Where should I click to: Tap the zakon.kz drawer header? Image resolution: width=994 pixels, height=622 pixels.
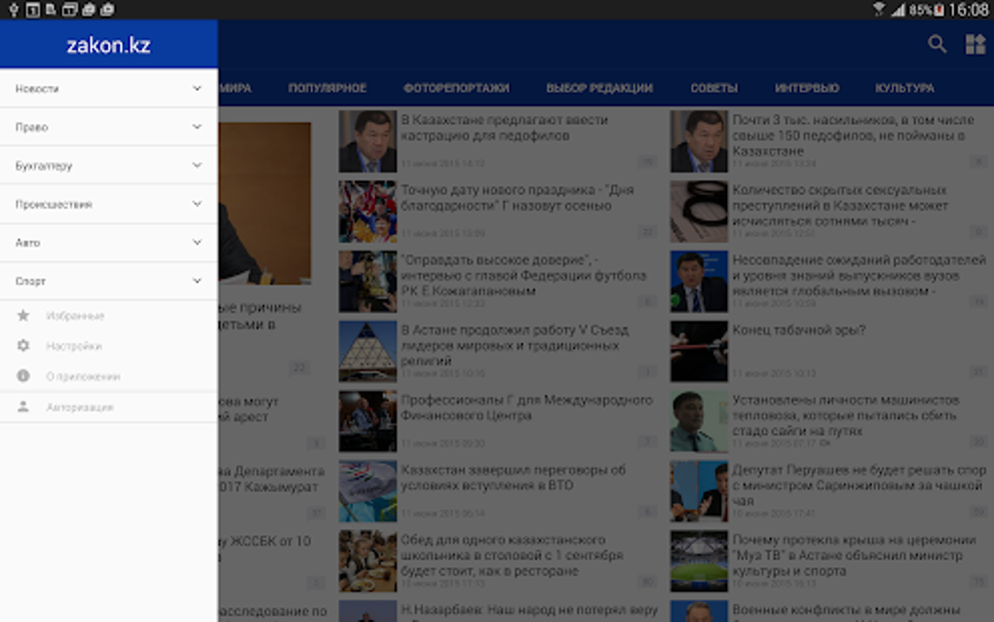coord(108,45)
